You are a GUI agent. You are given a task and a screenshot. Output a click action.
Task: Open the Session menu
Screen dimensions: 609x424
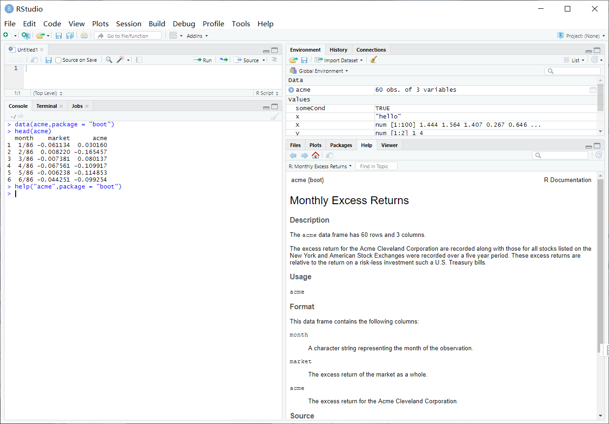pyautogui.click(x=129, y=24)
